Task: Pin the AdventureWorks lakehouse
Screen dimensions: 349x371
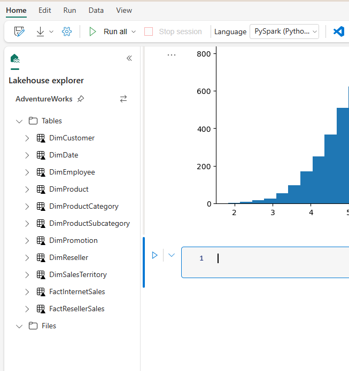Action: coord(81,99)
